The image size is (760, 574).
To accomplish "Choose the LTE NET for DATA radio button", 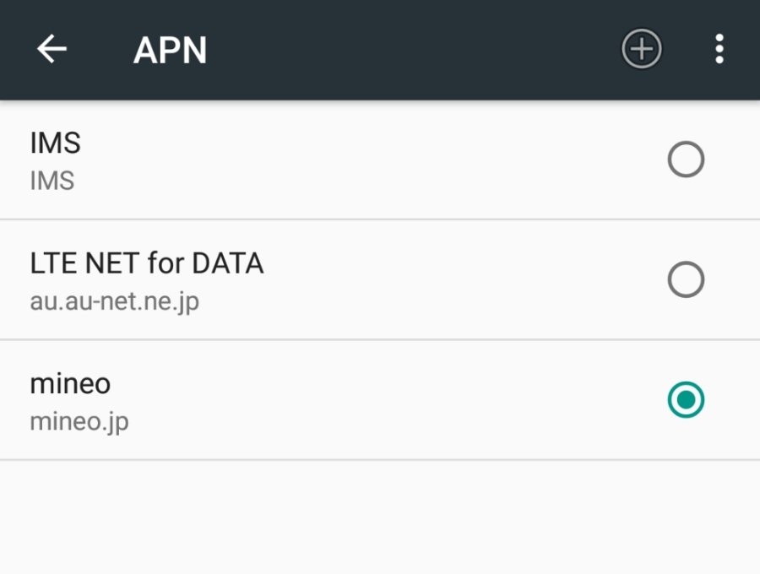I will coord(686,280).
